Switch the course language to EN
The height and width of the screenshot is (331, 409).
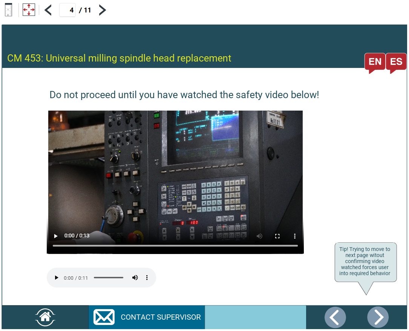[375, 62]
